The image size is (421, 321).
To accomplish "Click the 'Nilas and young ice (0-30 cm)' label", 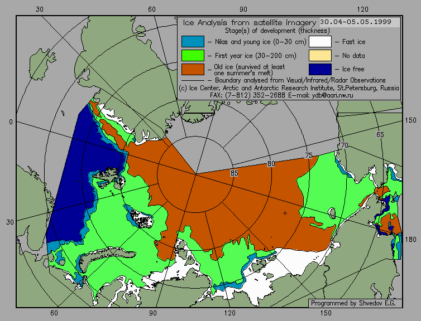I will point(260,42).
